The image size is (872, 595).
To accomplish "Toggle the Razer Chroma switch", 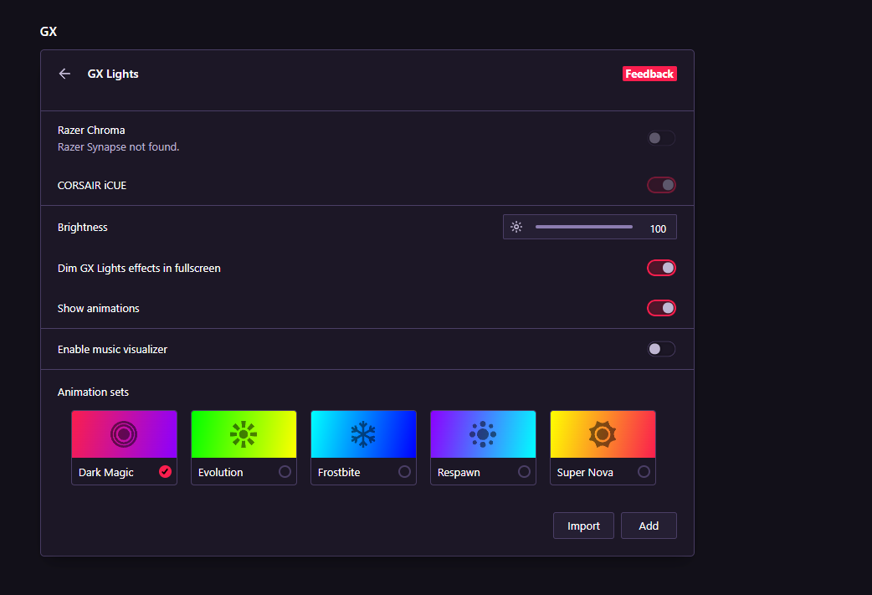I will pyautogui.click(x=661, y=138).
